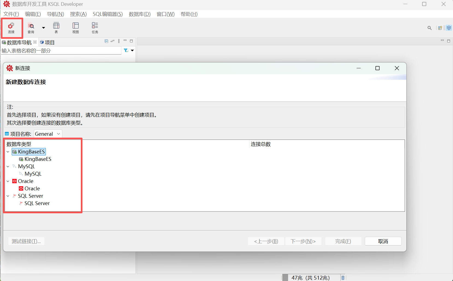Open the 任务 tasks toolbar icon
The width and height of the screenshot is (453, 281).
coord(95,28)
